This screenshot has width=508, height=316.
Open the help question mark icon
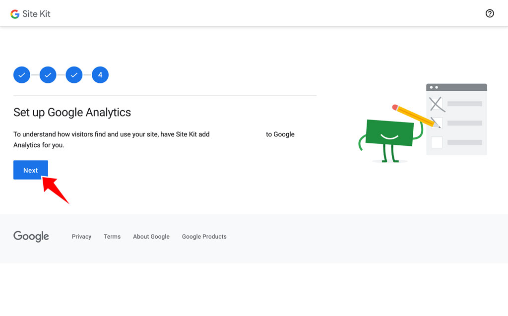490,13
